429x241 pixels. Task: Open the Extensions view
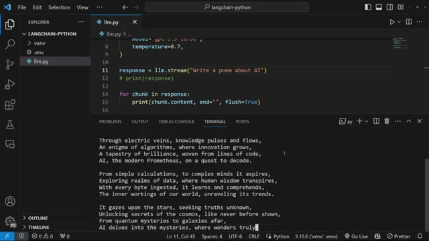point(10,104)
